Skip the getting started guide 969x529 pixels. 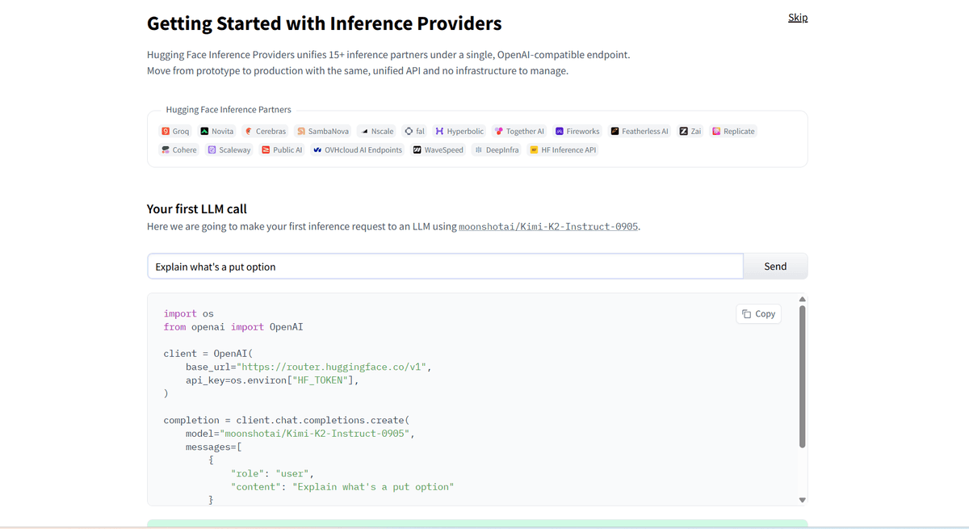[x=798, y=17]
